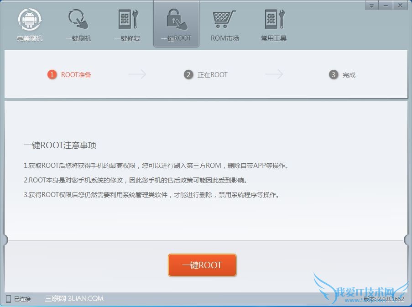The height and width of the screenshot is (307, 412).
Task: Click note 3 about 系统管理类软件
Action: (151, 195)
